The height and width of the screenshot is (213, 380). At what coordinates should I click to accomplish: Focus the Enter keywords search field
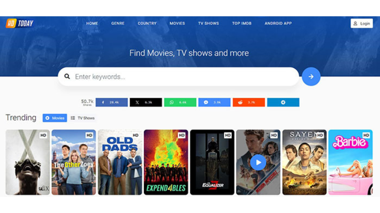click(x=179, y=77)
